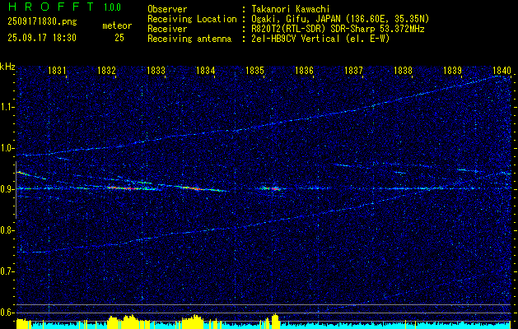This screenshot has height=329, width=518.
Task: Click the 1840 time axis label
Action: tap(502, 70)
